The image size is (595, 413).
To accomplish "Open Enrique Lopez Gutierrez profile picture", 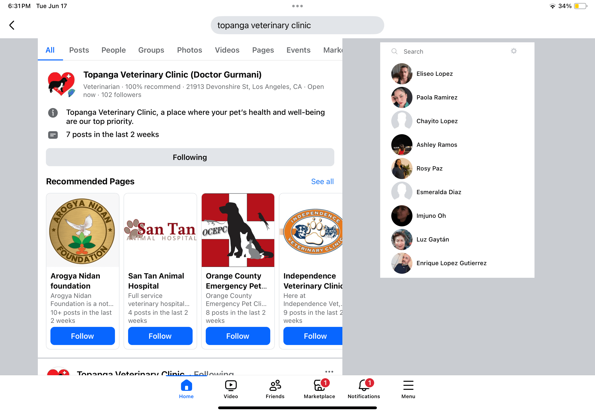I will (x=402, y=263).
